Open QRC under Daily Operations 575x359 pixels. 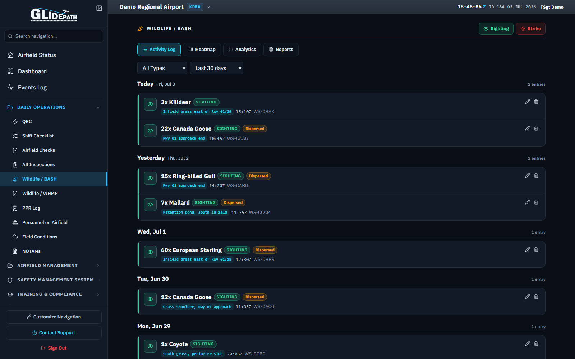[x=54, y=122]
